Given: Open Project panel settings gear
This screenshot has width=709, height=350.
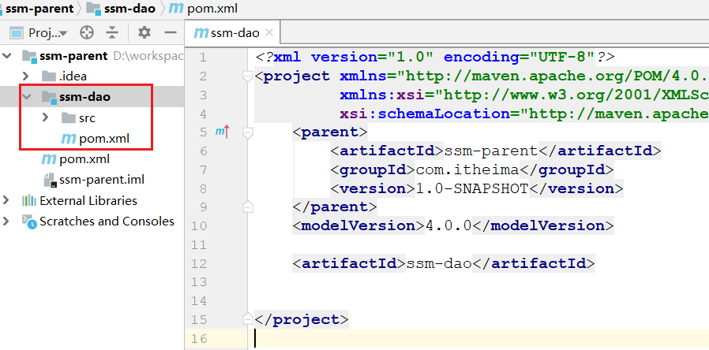Looking at the screenshot, I should [144, 32].
